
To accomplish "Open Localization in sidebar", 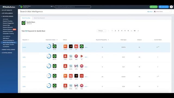I will (6, 47).
